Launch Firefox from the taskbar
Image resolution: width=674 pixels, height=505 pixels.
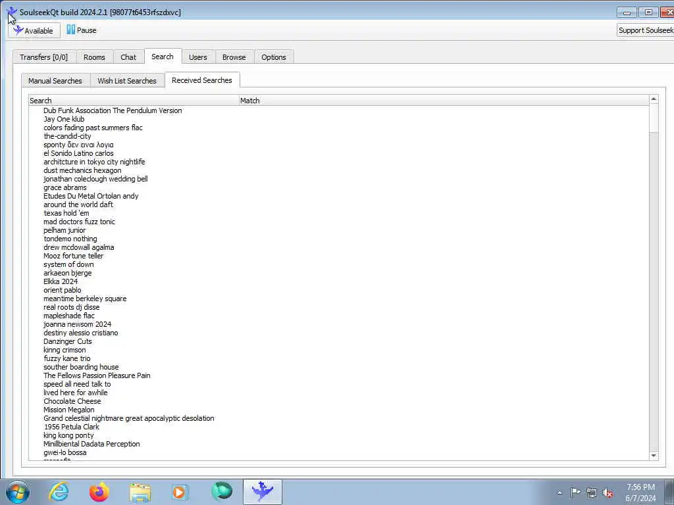[99, 492]
